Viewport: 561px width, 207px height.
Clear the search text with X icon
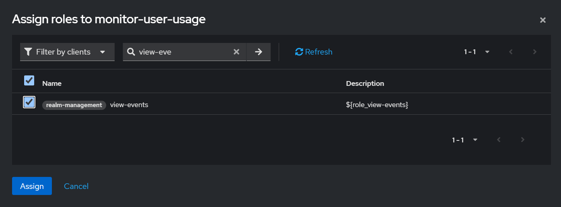(236, 52)
